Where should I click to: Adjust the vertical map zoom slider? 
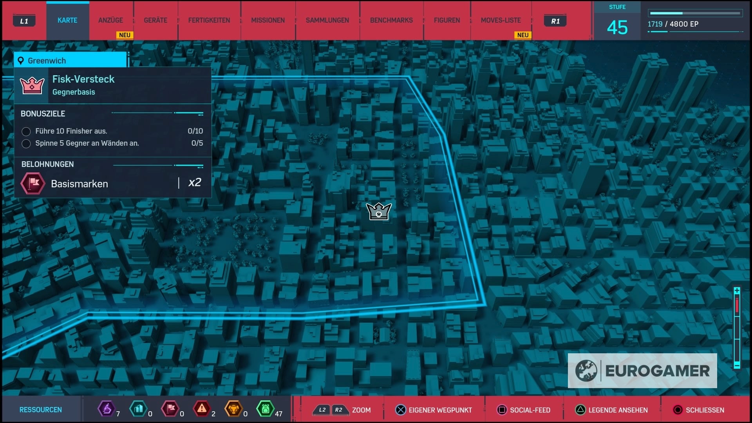pos(737,328)
